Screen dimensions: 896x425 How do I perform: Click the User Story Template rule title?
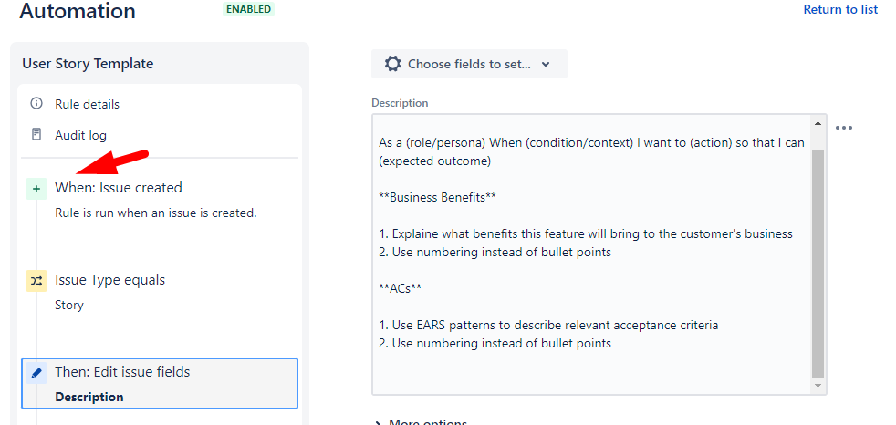pos(88,64)
